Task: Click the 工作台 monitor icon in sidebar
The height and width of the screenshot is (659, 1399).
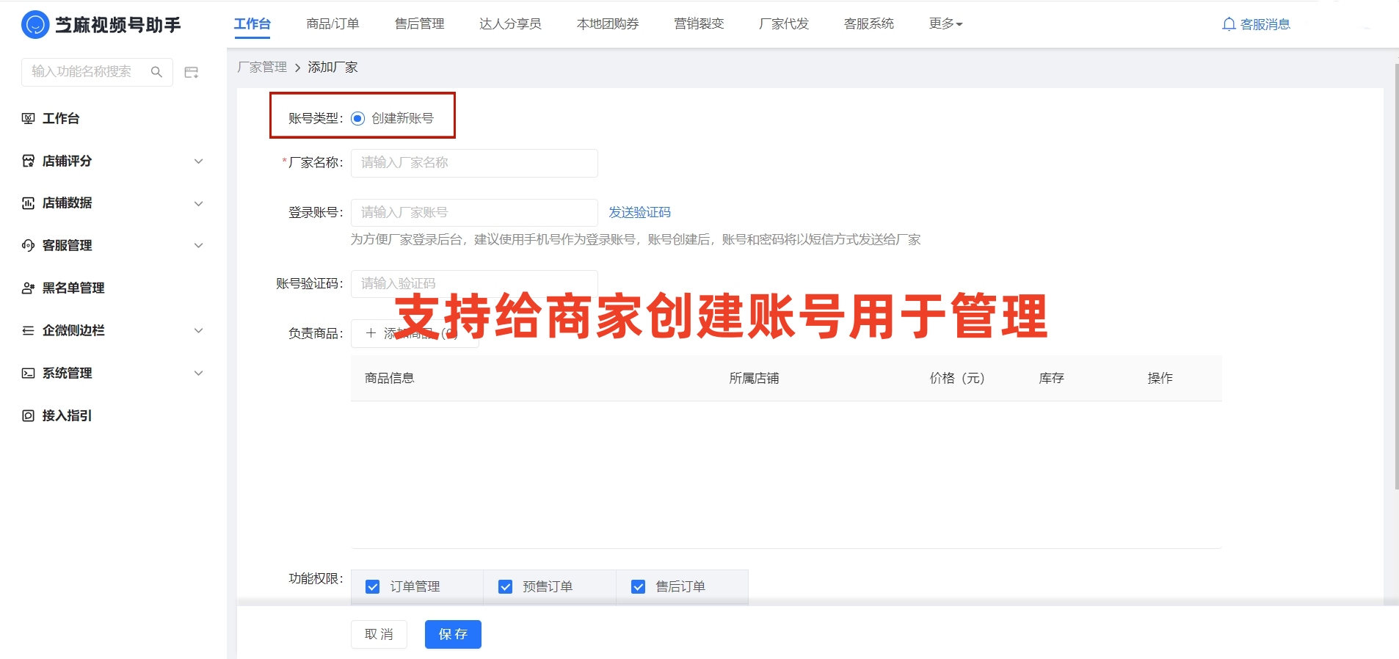Action: click(x=28, y=118)
